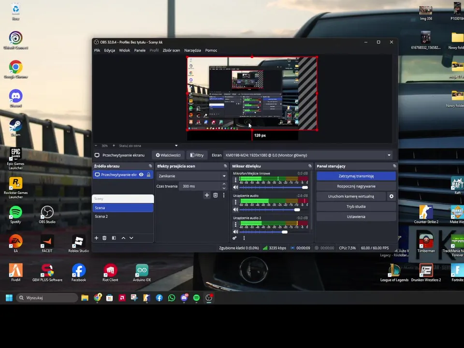
Task: Open the Skaluj do okna scaling dropdown
Action: point(148,145)
